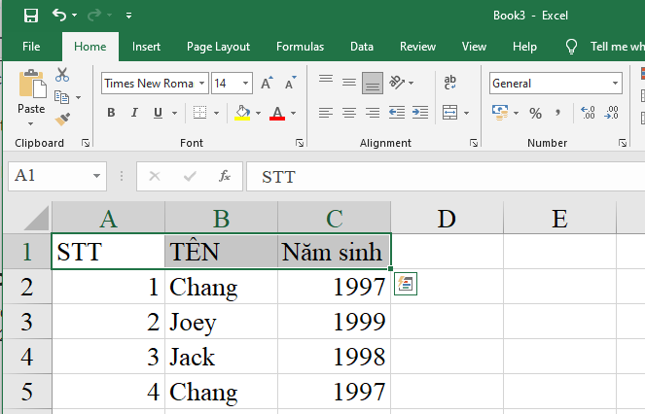Open the Copy options arrow

pos(78,98)
